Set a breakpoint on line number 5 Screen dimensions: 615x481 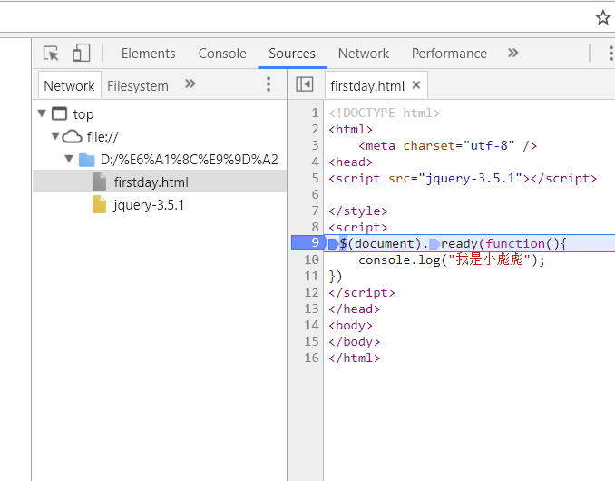tap(316, 178)
